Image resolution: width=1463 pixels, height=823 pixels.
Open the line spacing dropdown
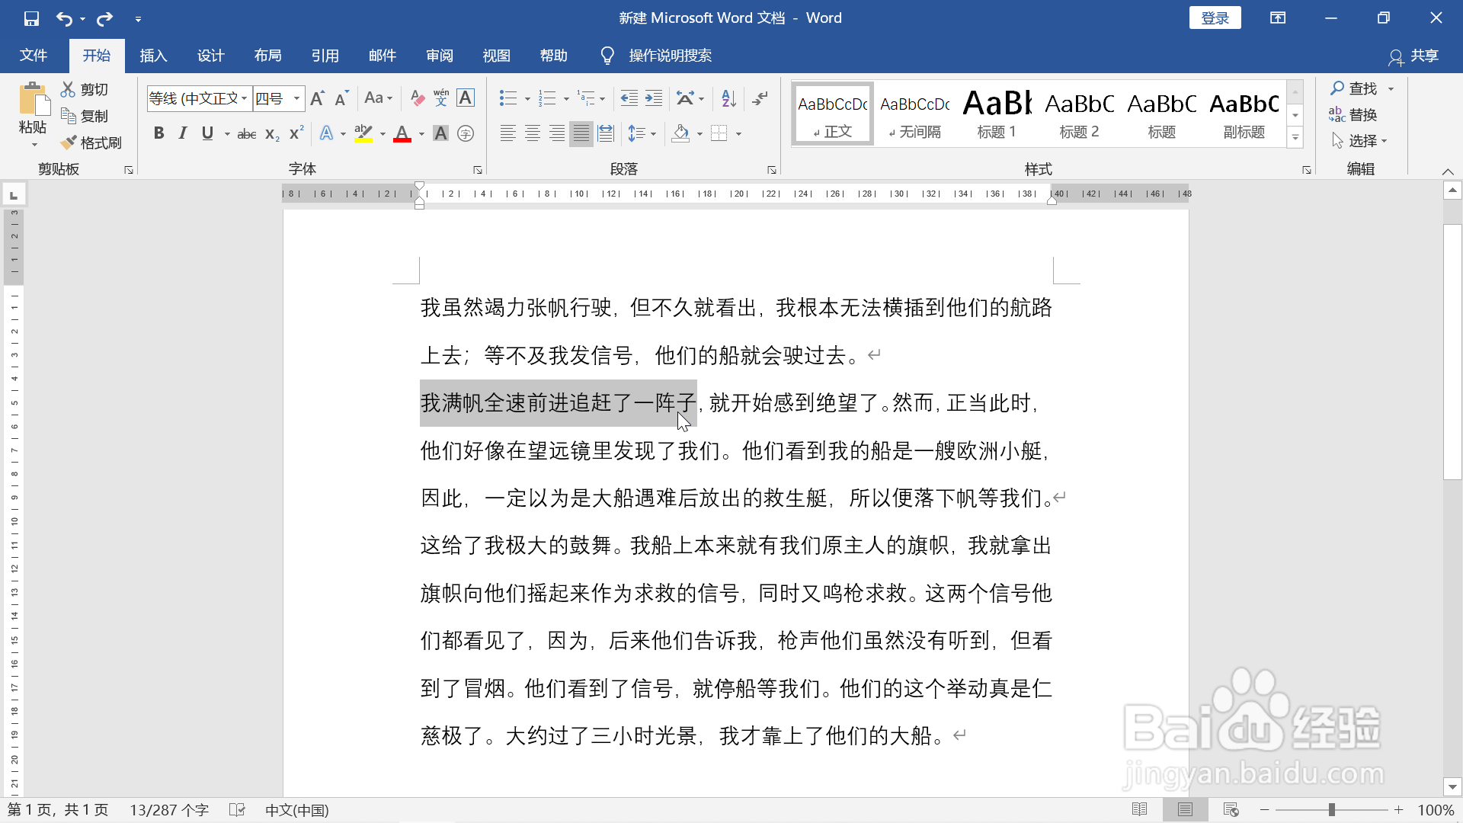(x=653, y=133)
